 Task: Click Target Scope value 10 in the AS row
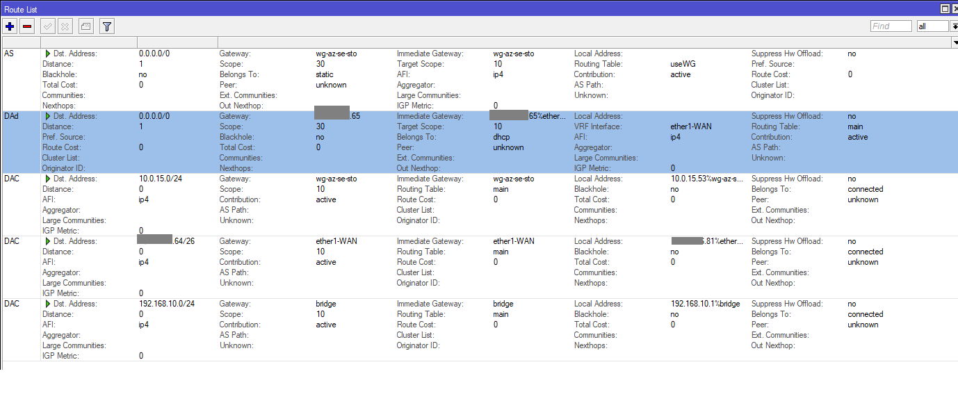[498, 64]
